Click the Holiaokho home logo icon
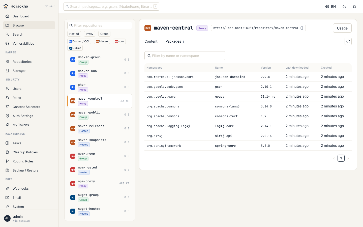Image resolution: width=363 pixels, height=227 pixels. [6, 6]
